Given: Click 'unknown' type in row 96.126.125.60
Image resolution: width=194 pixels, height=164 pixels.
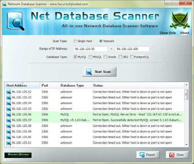Looking at the screenshot, I should click(x=66, y=137).
